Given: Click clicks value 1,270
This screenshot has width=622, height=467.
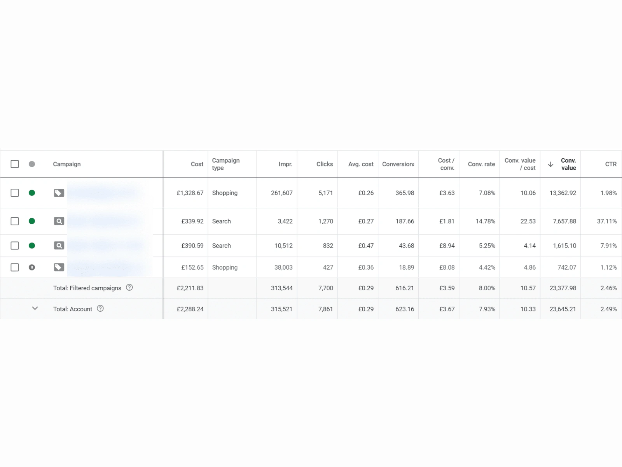Looking at the screenshot, I should click(326, 221).
